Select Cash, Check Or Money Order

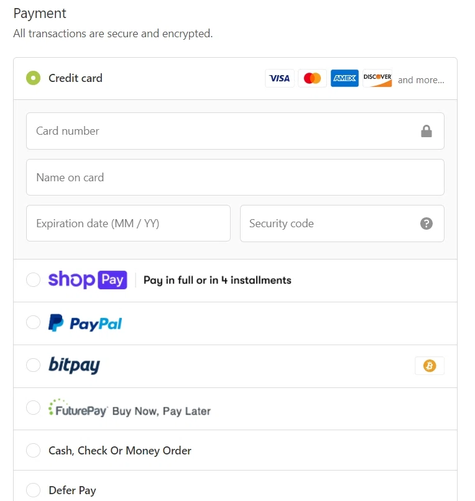pos(34,450)
